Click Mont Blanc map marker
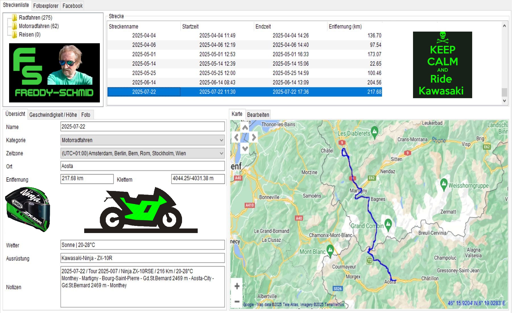512x313 pixels. coord(330,251)
